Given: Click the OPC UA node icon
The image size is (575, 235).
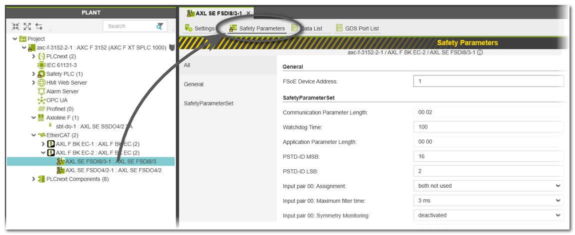Looking at the screenshot, I should (41, 100).
